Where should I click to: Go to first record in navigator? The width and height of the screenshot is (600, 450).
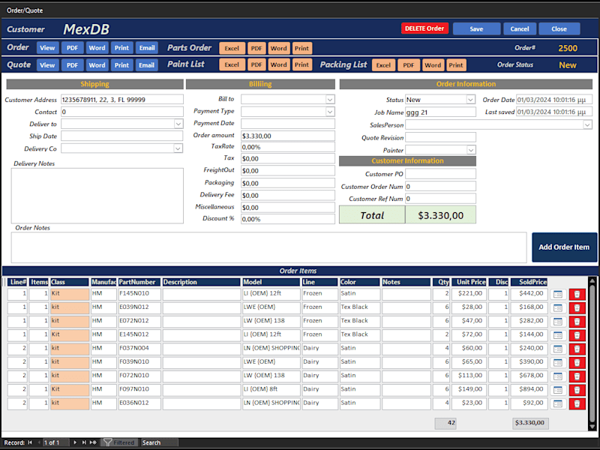(x=30, y=442)
